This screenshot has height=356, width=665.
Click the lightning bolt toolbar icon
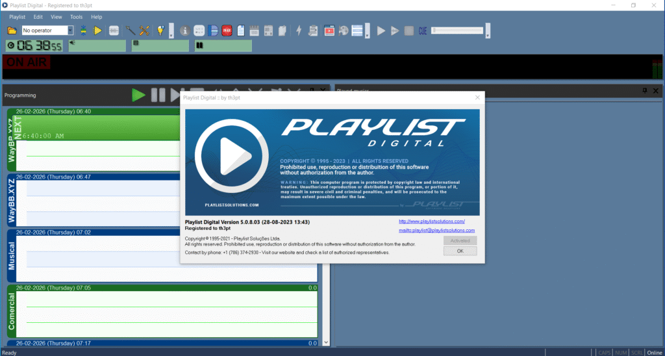(299, 31)
